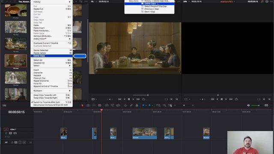The image size is (274, 154).
Task: Jump to next edit in timeline viewer
Action: (x=231, y=99)
